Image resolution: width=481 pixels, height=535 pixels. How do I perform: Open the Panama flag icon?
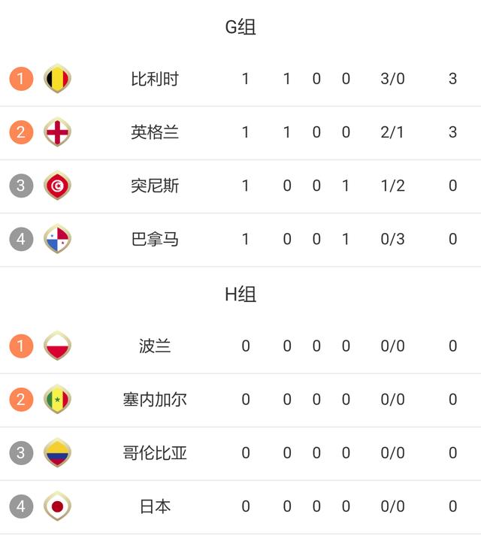click(x=57, y=239)
